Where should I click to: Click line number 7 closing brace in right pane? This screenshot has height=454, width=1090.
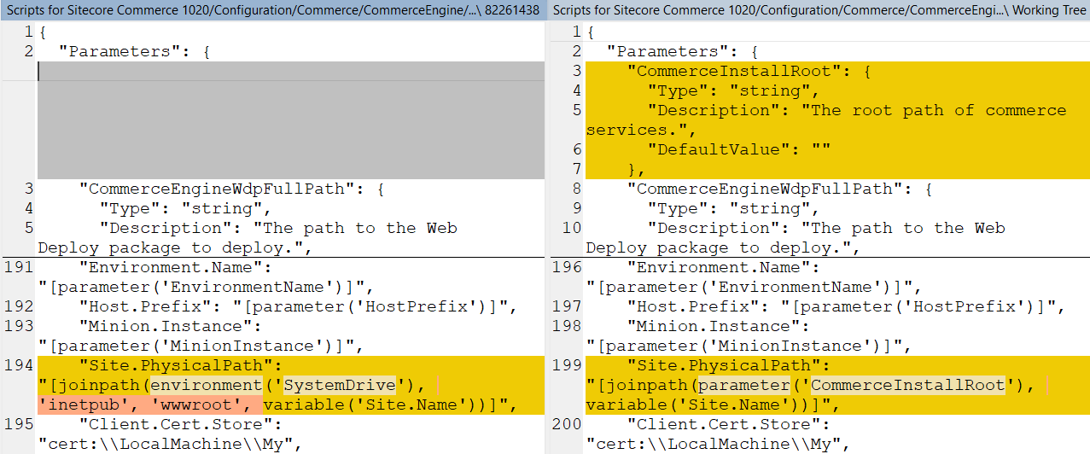tap(576, 169)
